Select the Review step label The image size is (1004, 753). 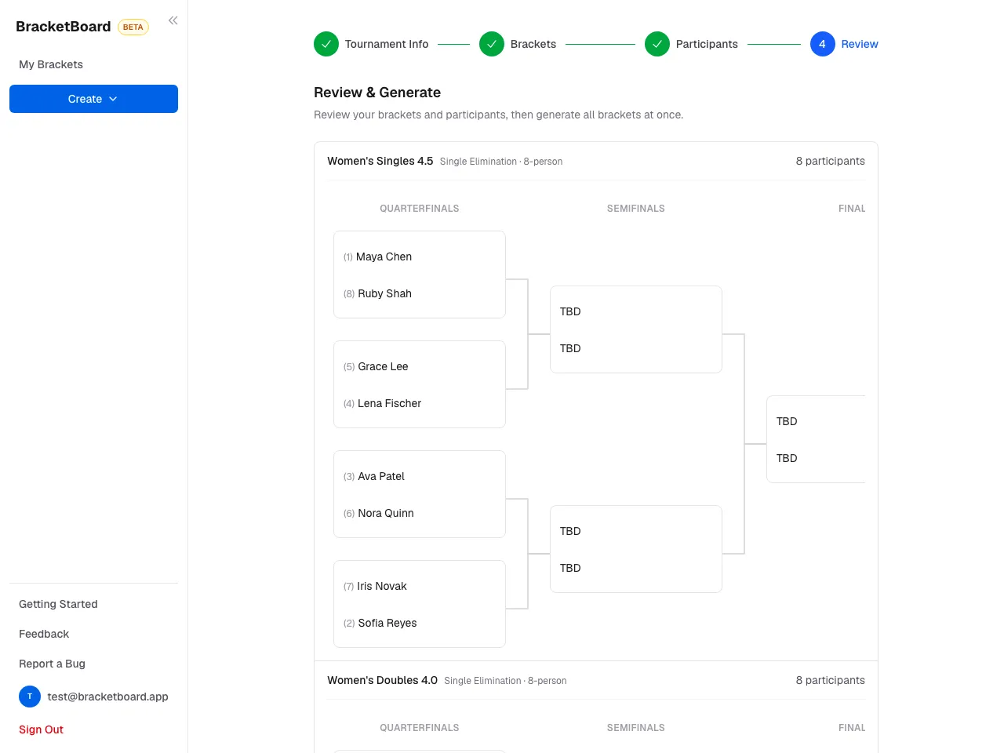click(x=860, y=44)
